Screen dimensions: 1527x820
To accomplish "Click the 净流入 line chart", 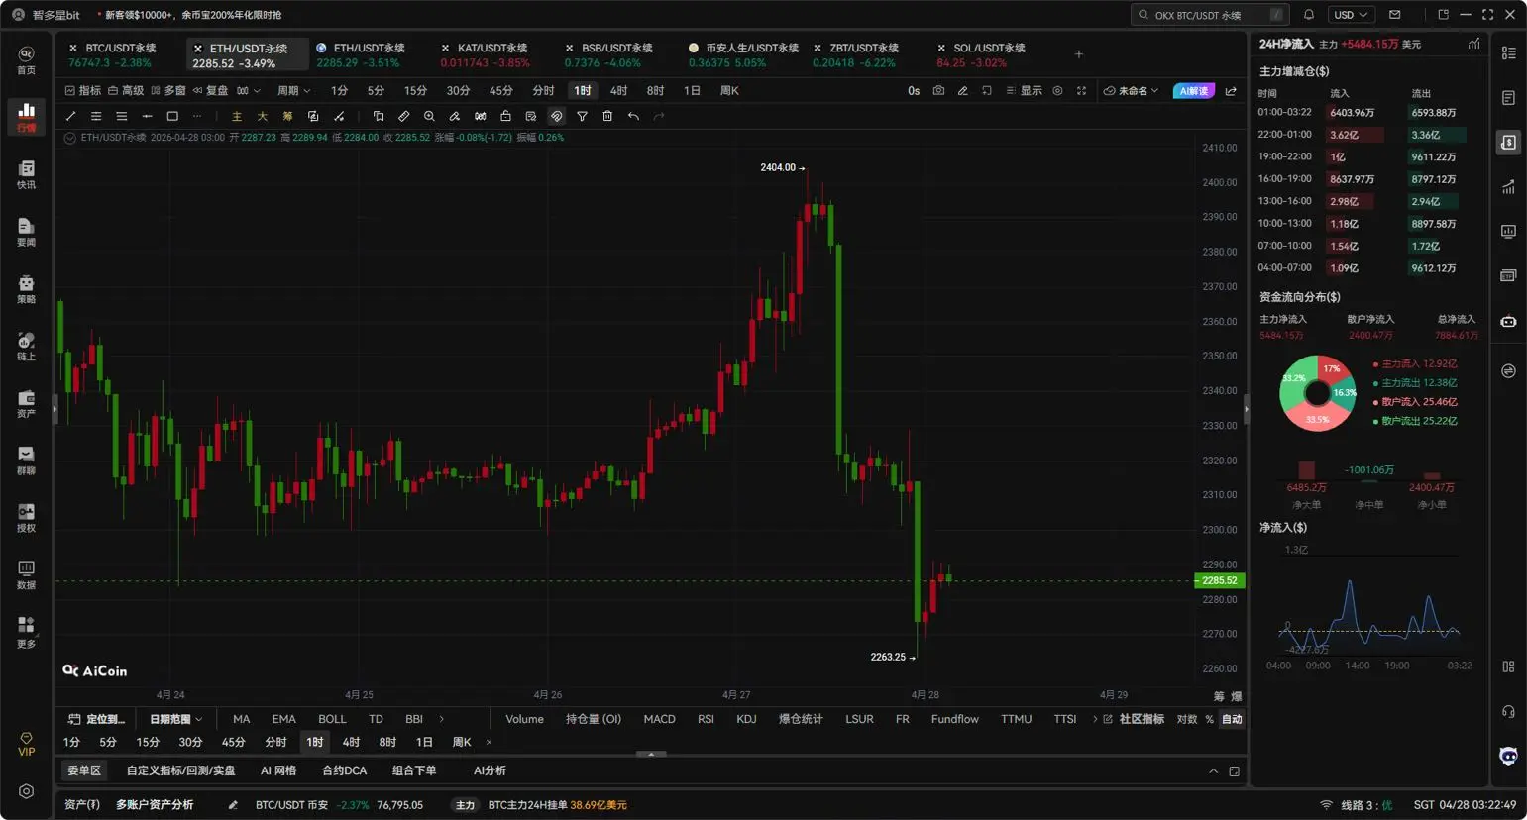I will point(1369,616).
